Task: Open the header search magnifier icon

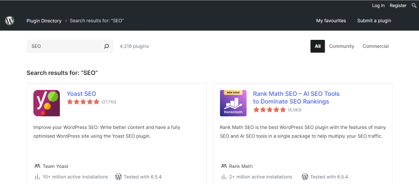Action: click(414, 6)
